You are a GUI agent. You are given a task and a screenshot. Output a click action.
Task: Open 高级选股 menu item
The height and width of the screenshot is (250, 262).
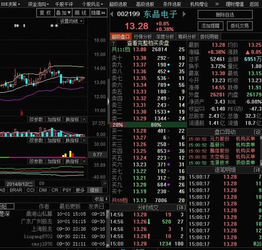coord(145,4)
